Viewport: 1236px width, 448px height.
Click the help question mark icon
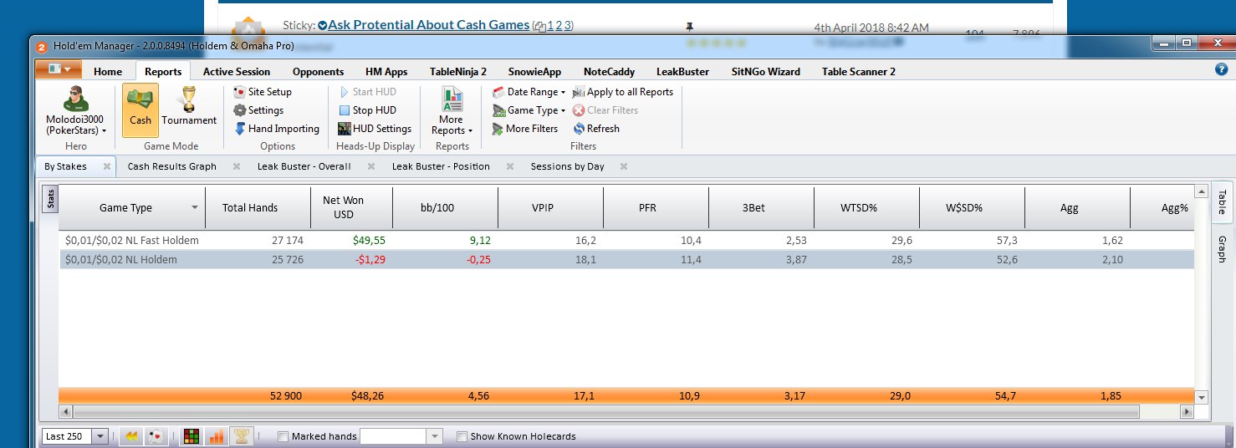coord(1220,70)
